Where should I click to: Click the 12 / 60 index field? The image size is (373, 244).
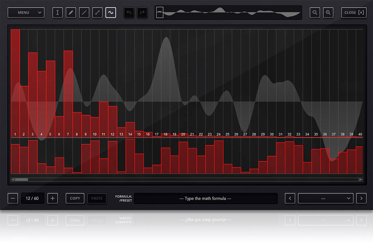(32, 198)
